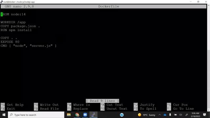Viewport: 210px width, 118px height.
Task: Select the PuTTY terminal taskbar icon
Action: tap(93, 115)
